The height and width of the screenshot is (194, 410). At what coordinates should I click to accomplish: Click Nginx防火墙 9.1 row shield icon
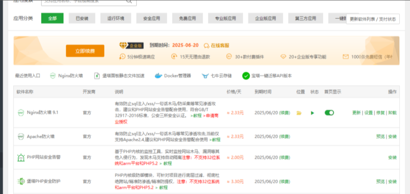pos(20,113)
